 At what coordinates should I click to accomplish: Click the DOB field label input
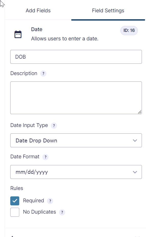pos(76,57)
